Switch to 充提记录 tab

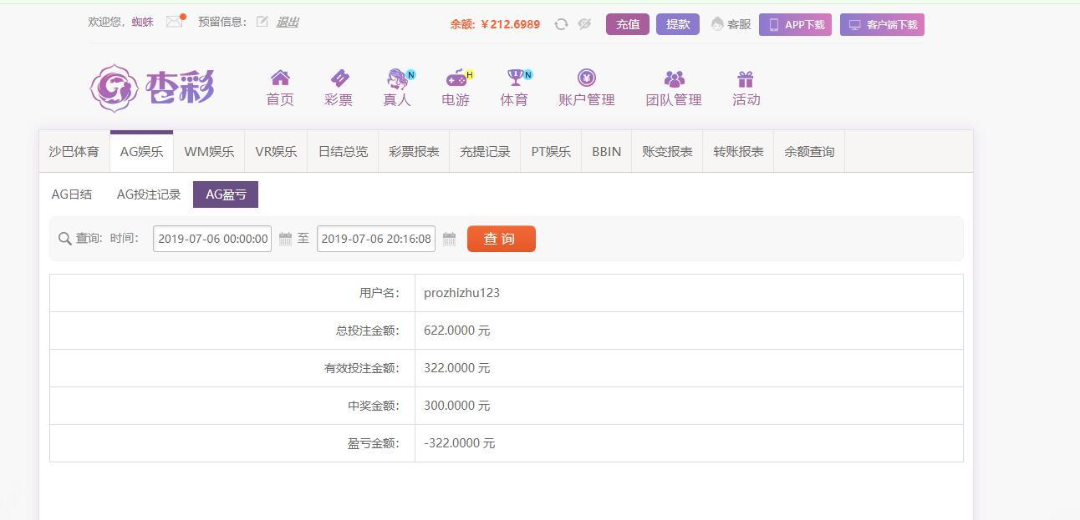click(485, 151)
